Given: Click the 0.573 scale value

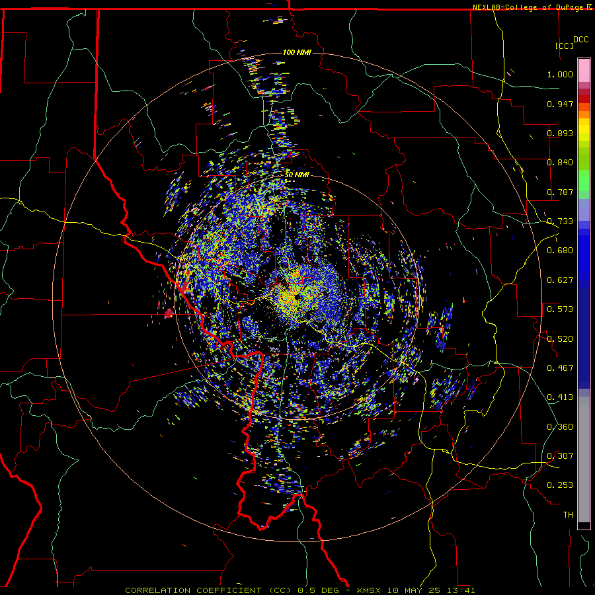Looking at the screenshot, I should pyautogui.click(x=560, y=309).
